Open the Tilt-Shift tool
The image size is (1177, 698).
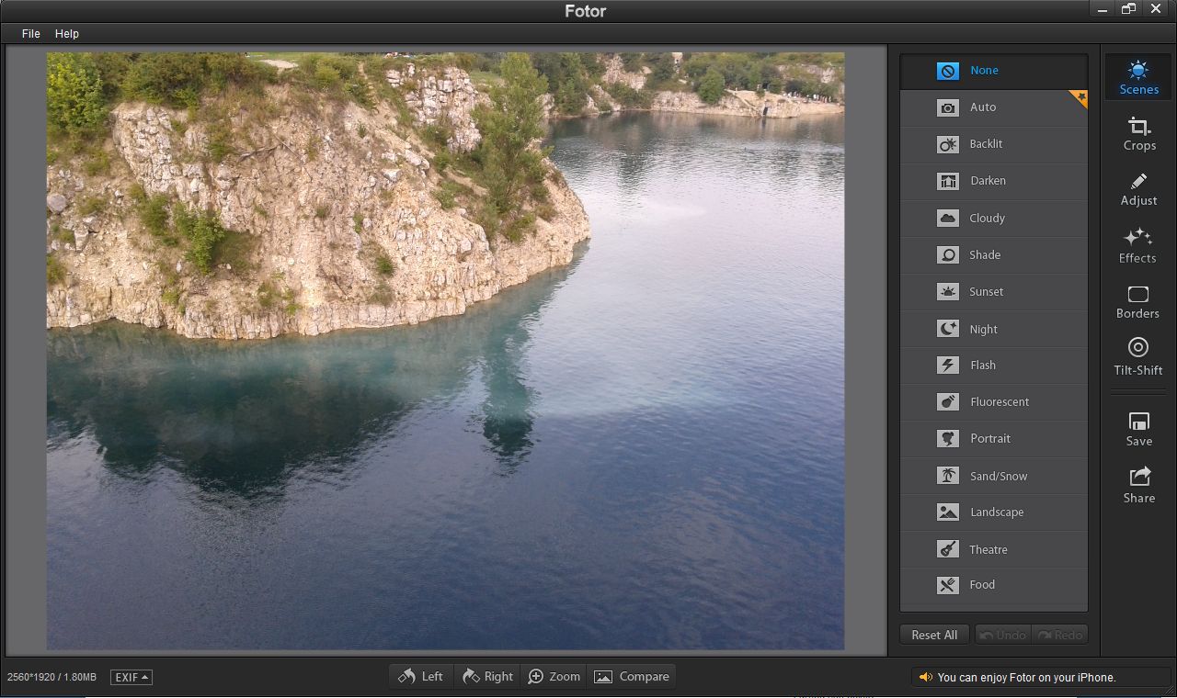click(x=1138, y=357)
